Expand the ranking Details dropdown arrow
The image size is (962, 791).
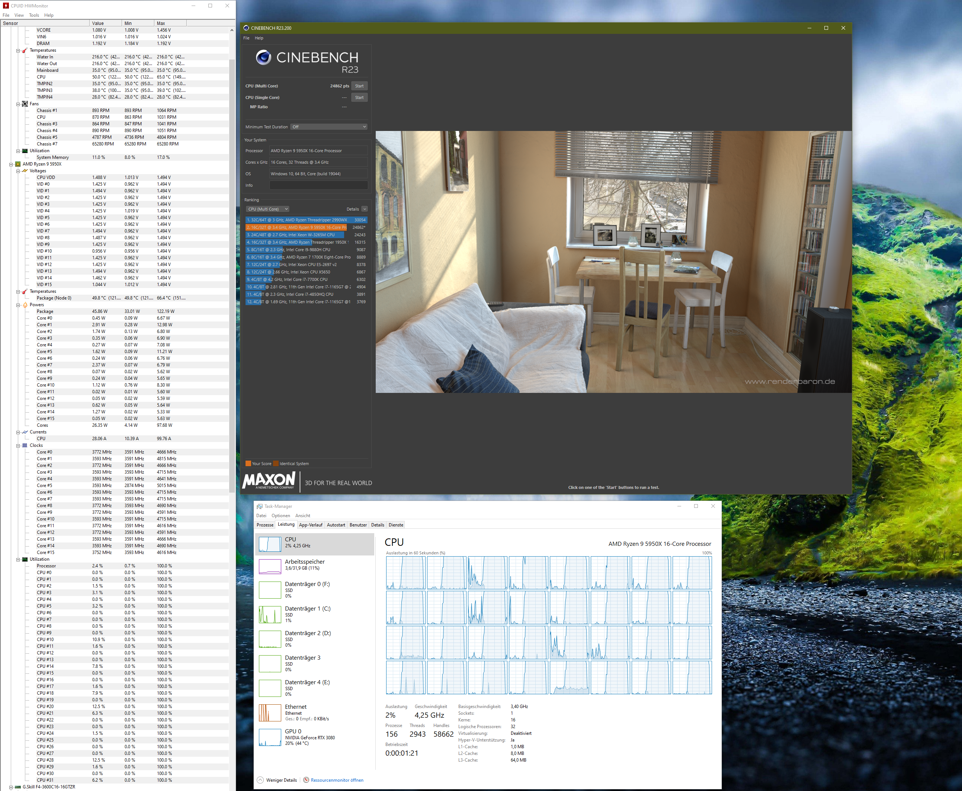click(x=365, y=209)
